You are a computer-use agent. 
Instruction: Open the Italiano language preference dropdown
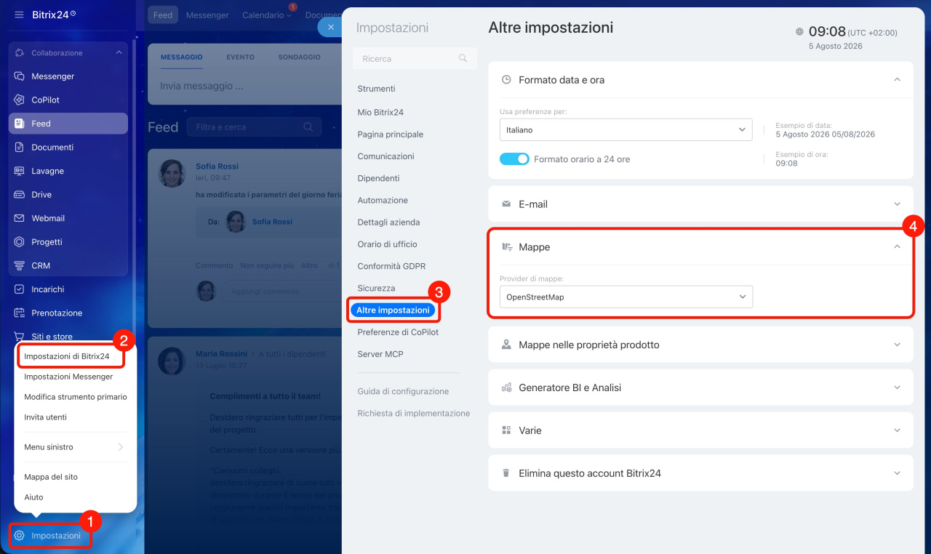[x=626, y=129]
